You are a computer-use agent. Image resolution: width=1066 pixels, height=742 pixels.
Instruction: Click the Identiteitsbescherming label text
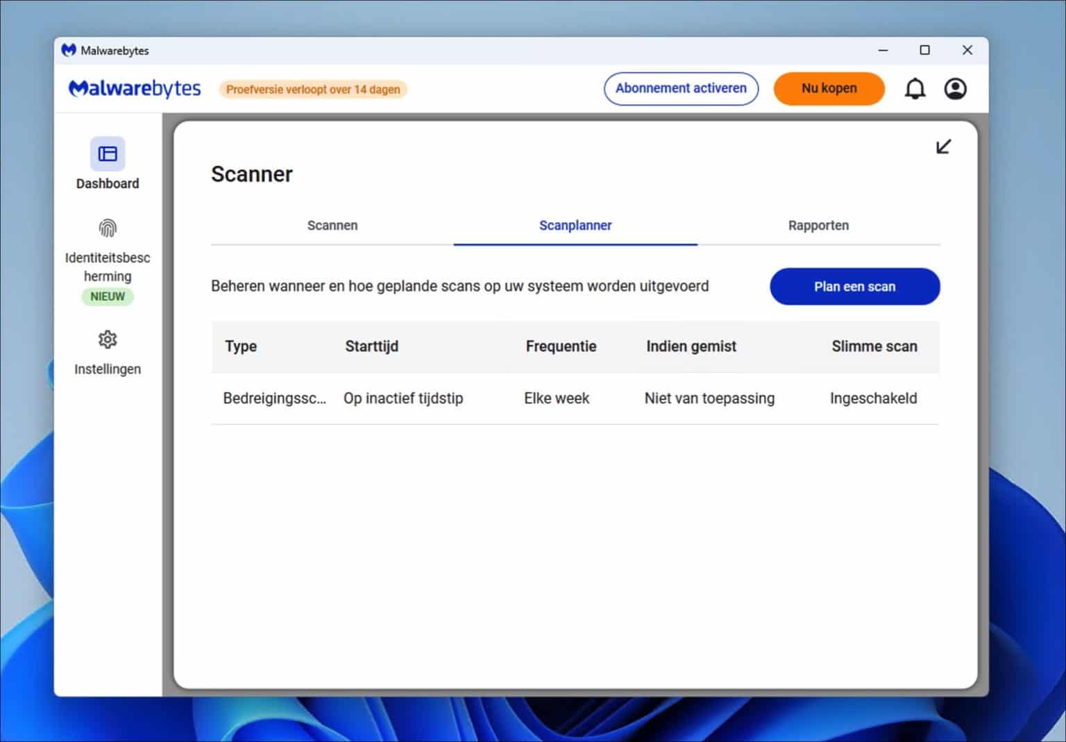coord(108,267)
